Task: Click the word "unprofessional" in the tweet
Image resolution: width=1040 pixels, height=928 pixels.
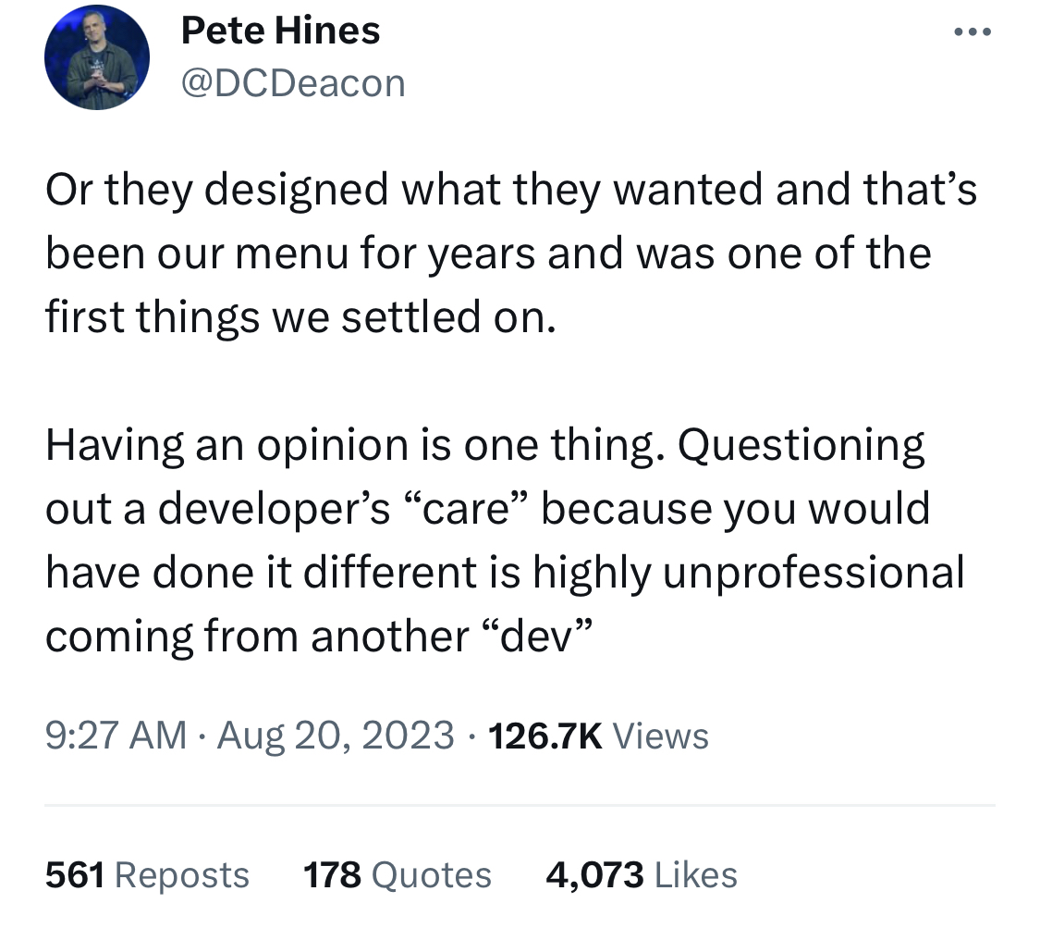Action: [x=814, y=572]
